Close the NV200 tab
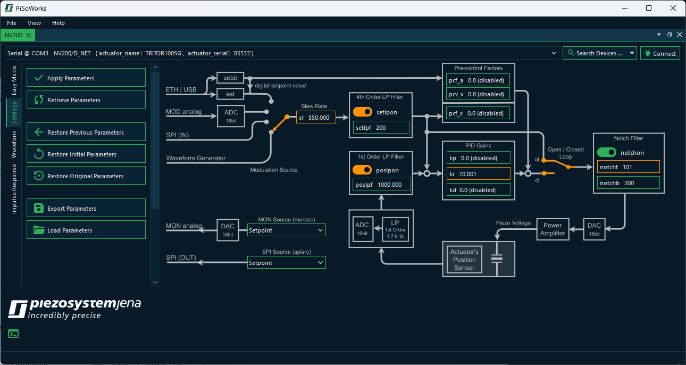The image size is (686, 365). [28, 35]
